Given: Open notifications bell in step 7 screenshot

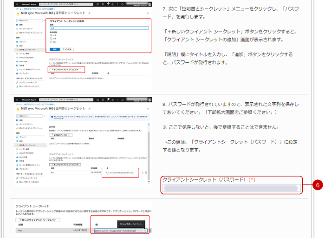Looking at the screenshot, I should [x=108, y=4].
